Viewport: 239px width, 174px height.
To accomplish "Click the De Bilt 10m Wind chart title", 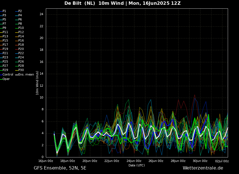I will [x=123, y=3].
